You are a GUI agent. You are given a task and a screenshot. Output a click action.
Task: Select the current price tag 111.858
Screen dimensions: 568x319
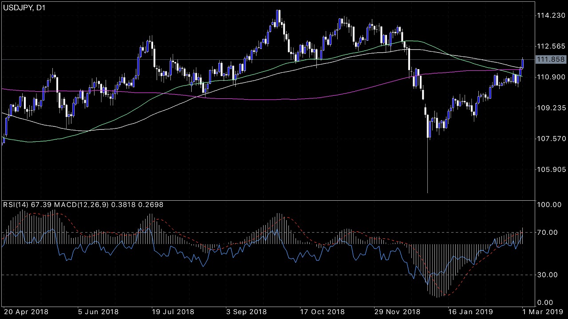point(550,59)
